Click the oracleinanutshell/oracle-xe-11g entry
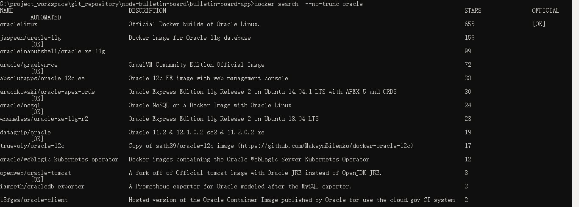Image resolution: width=579 pixels, height=207 pixels. (x=53, y=51)
